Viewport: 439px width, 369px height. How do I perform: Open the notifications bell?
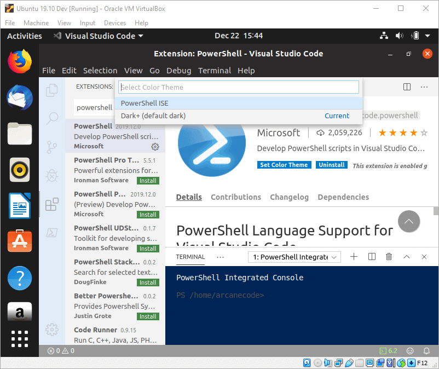[x=426, y=351]
